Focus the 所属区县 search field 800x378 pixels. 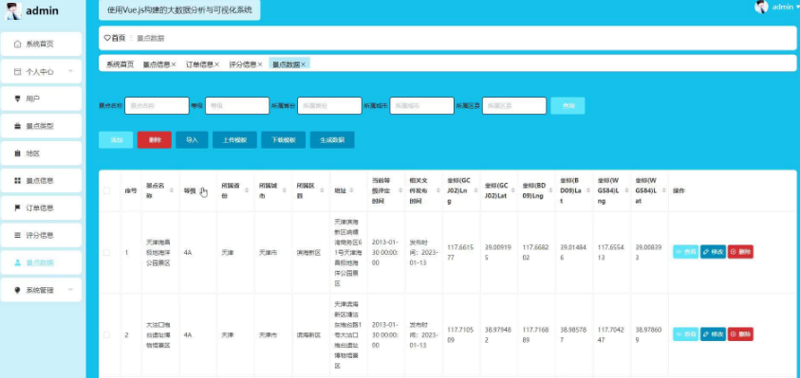click(514, 105)
